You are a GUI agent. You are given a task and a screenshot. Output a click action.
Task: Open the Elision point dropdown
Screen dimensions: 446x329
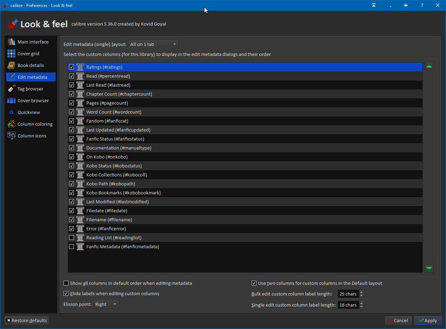coord(106,304)
